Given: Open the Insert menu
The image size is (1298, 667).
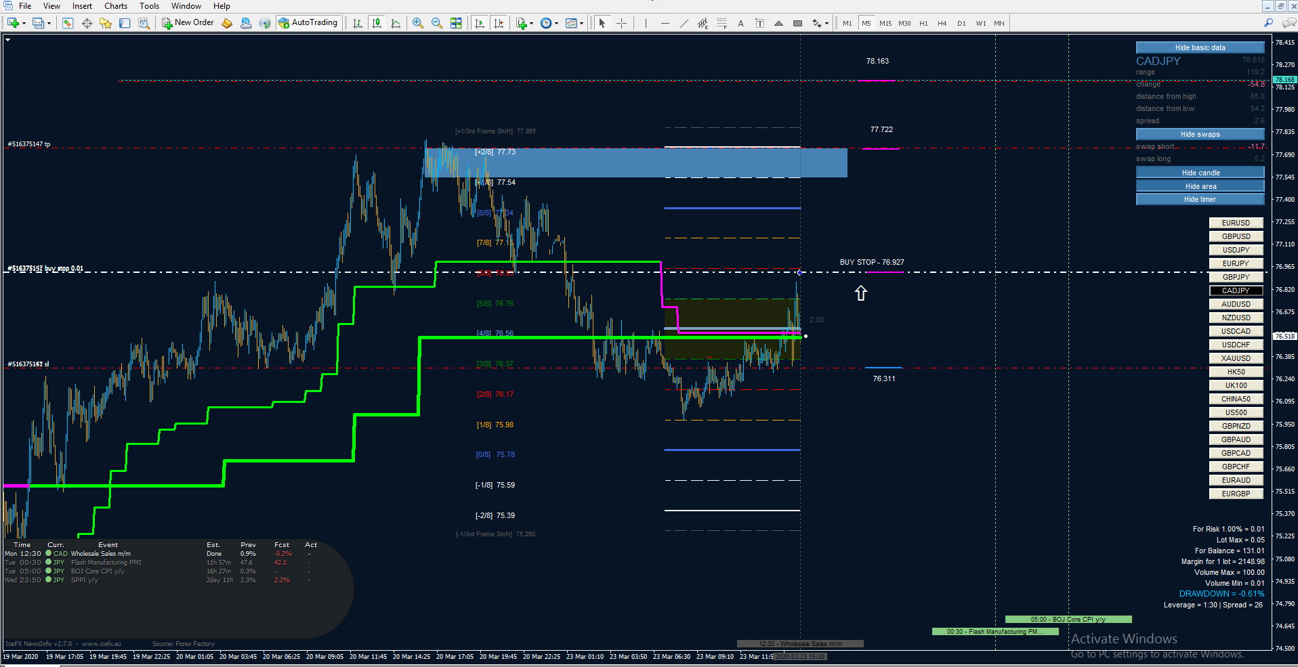Looking at the screenshot, I should (x=82, y=6).
